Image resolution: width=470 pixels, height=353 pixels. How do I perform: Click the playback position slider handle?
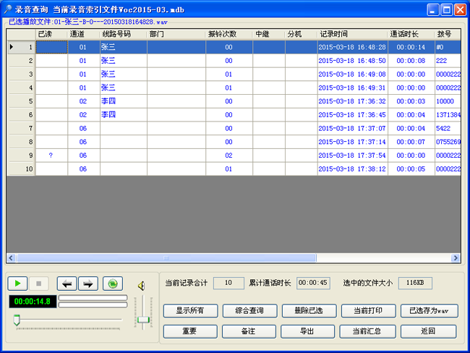point(17,319)
